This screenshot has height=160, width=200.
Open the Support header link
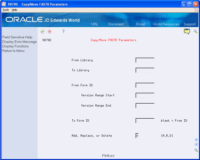tap(189, 24)
